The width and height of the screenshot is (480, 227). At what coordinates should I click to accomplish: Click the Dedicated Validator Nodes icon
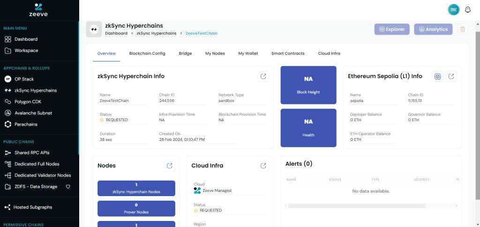click(x=8, y=176)
